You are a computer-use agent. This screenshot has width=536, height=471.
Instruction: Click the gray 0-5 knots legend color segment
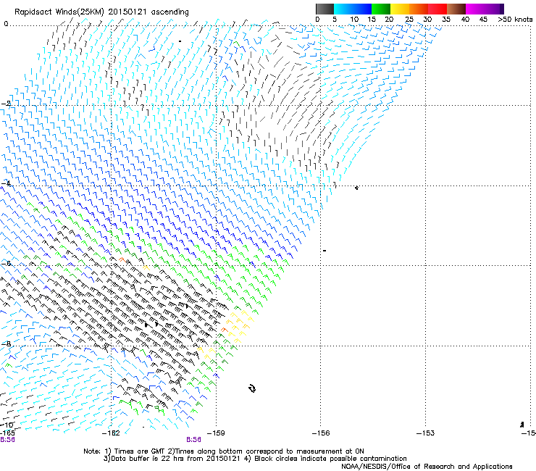pos(324,9)
